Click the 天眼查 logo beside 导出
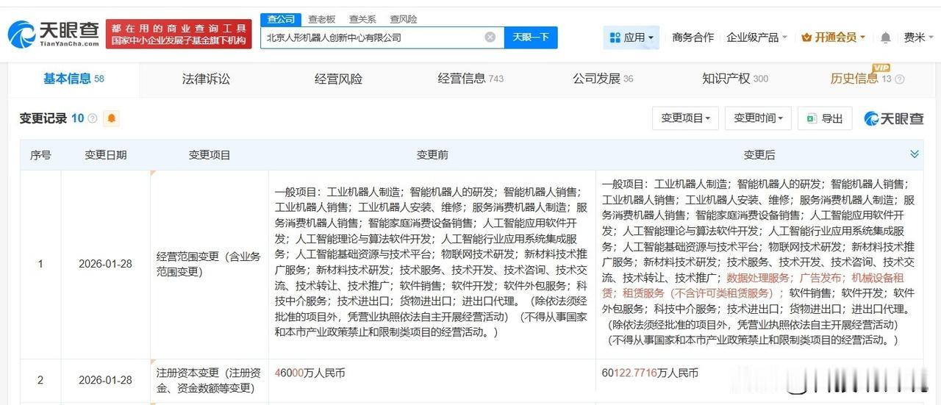 [893, 118]
